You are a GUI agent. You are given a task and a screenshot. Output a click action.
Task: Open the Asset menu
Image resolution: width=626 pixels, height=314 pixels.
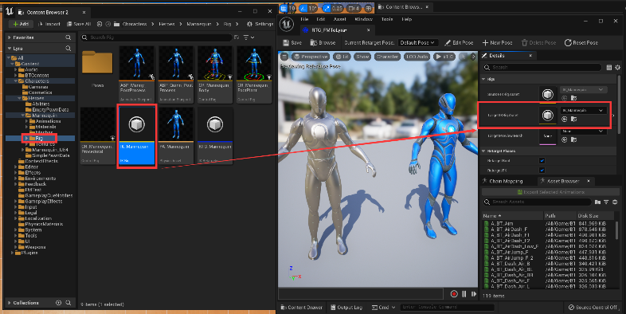point(340,19)
